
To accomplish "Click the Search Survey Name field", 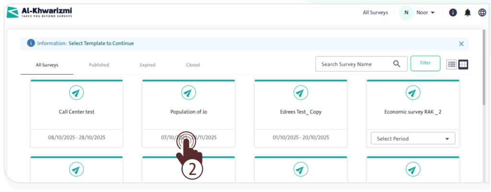I will 352,64.
